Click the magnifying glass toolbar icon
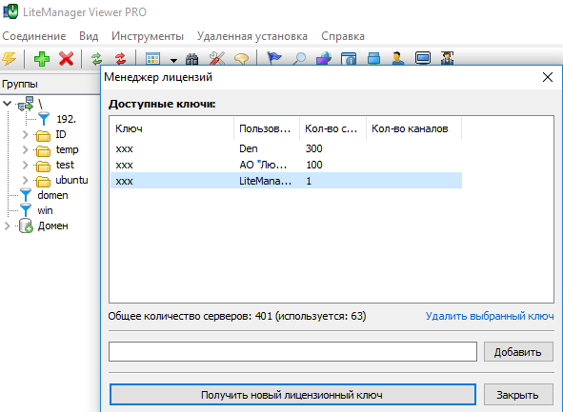 [299, 58]
